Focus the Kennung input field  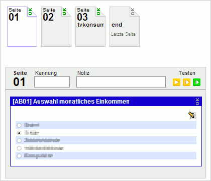(x=52, y=82)
